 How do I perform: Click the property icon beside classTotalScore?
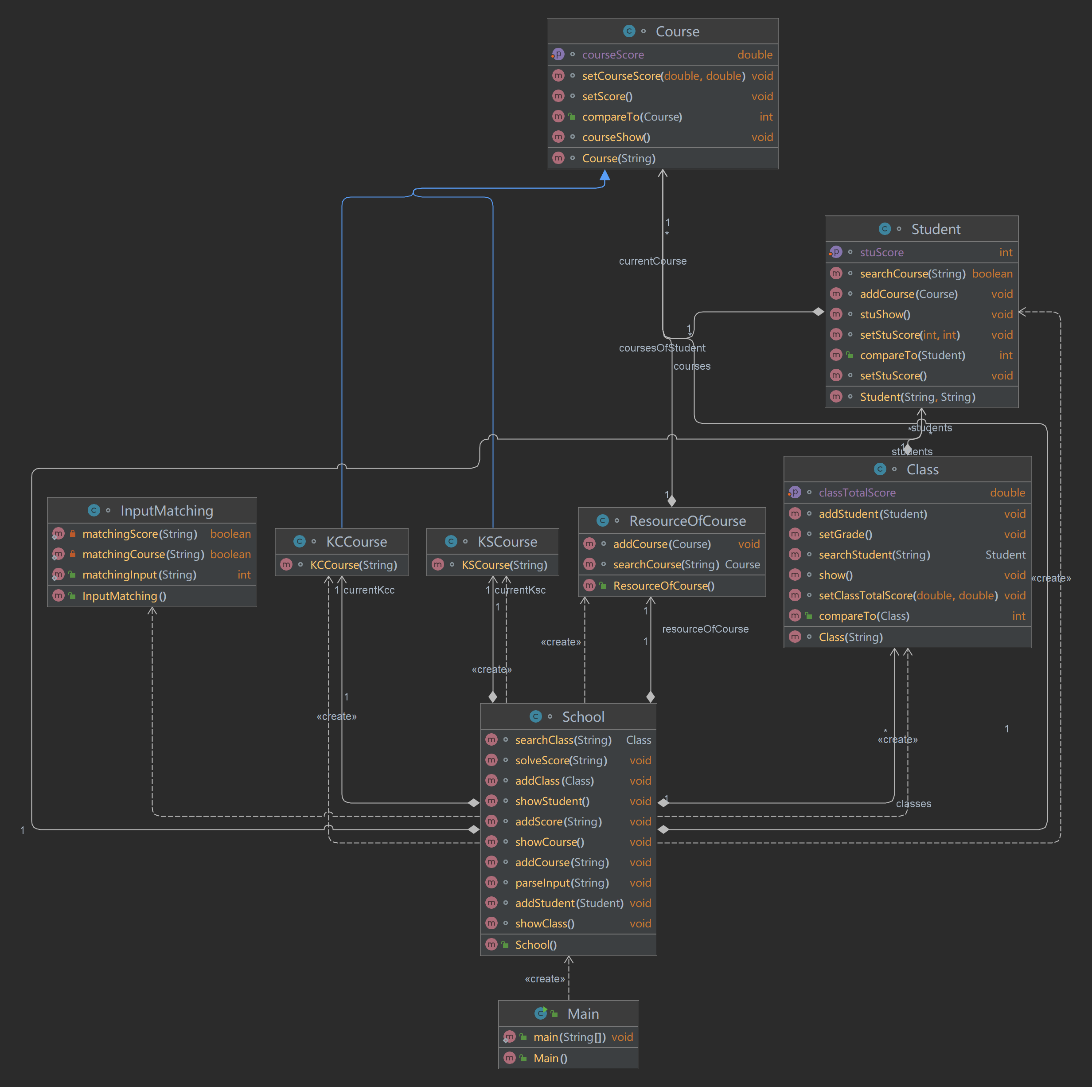pos(795,493)
